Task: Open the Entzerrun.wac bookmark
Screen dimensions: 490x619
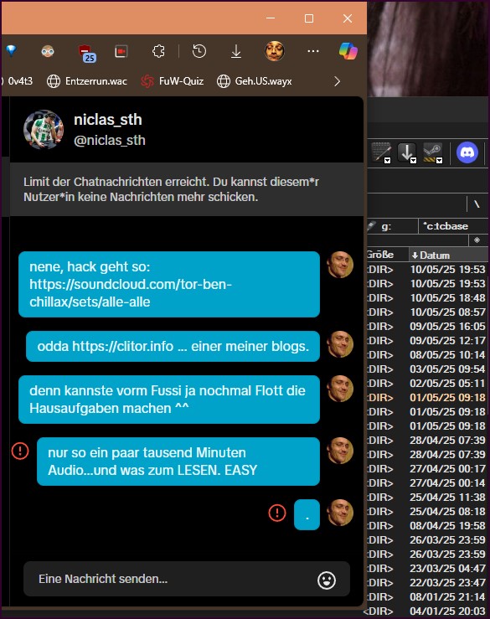Action: [87, 81]
